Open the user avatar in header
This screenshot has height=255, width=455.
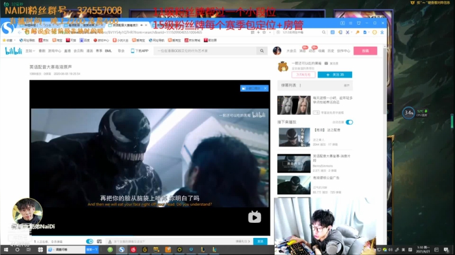pos(277,50)
